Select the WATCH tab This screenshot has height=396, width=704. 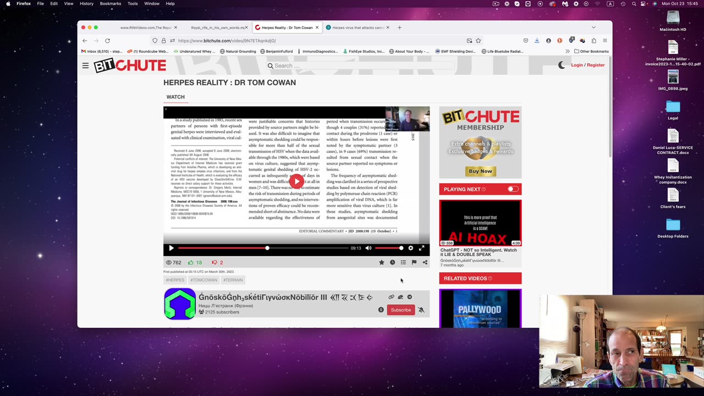pyautogui.click(x=175, y=97)
